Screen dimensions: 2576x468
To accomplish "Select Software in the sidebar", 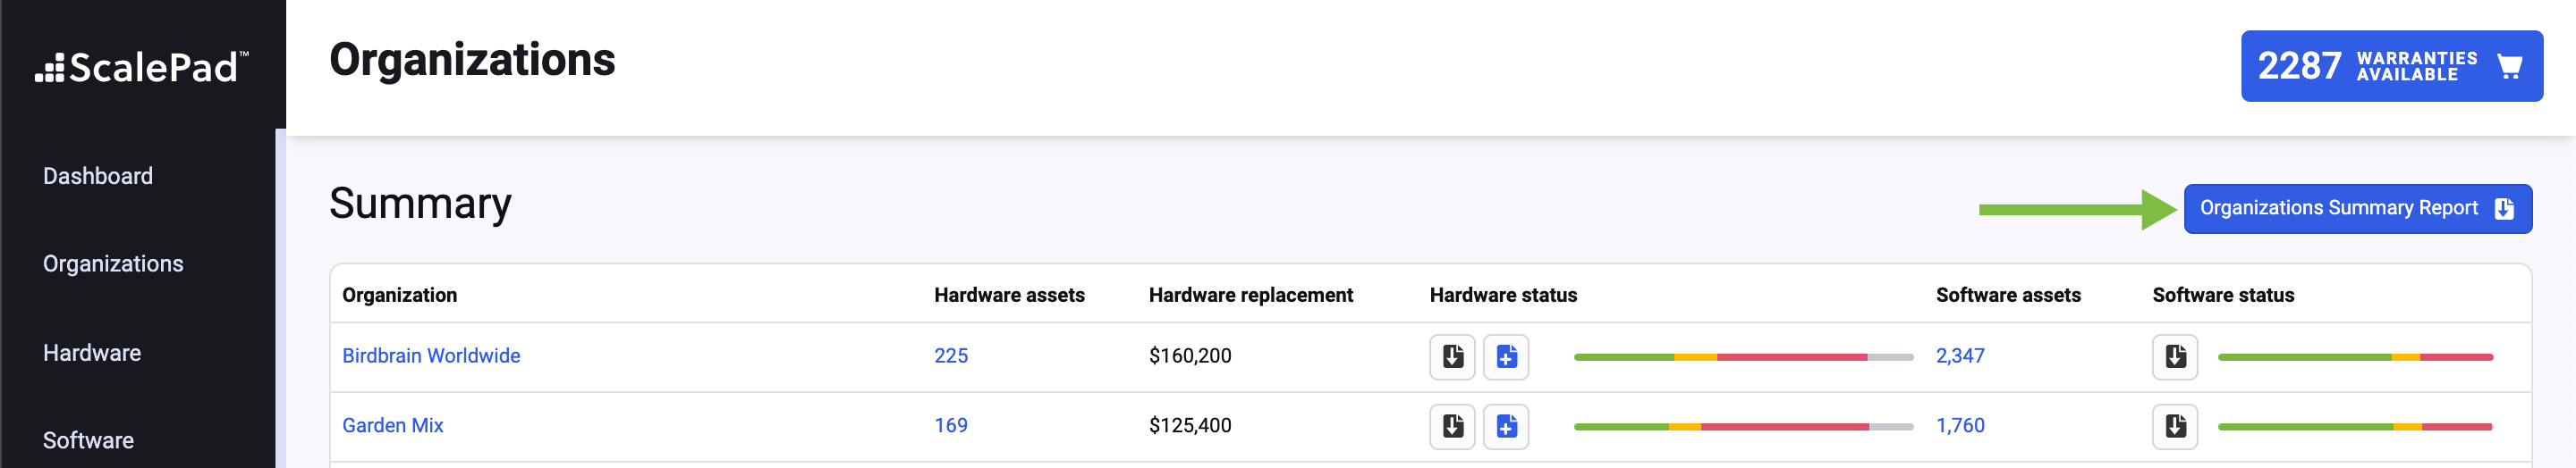I will [x=88, y=440].
